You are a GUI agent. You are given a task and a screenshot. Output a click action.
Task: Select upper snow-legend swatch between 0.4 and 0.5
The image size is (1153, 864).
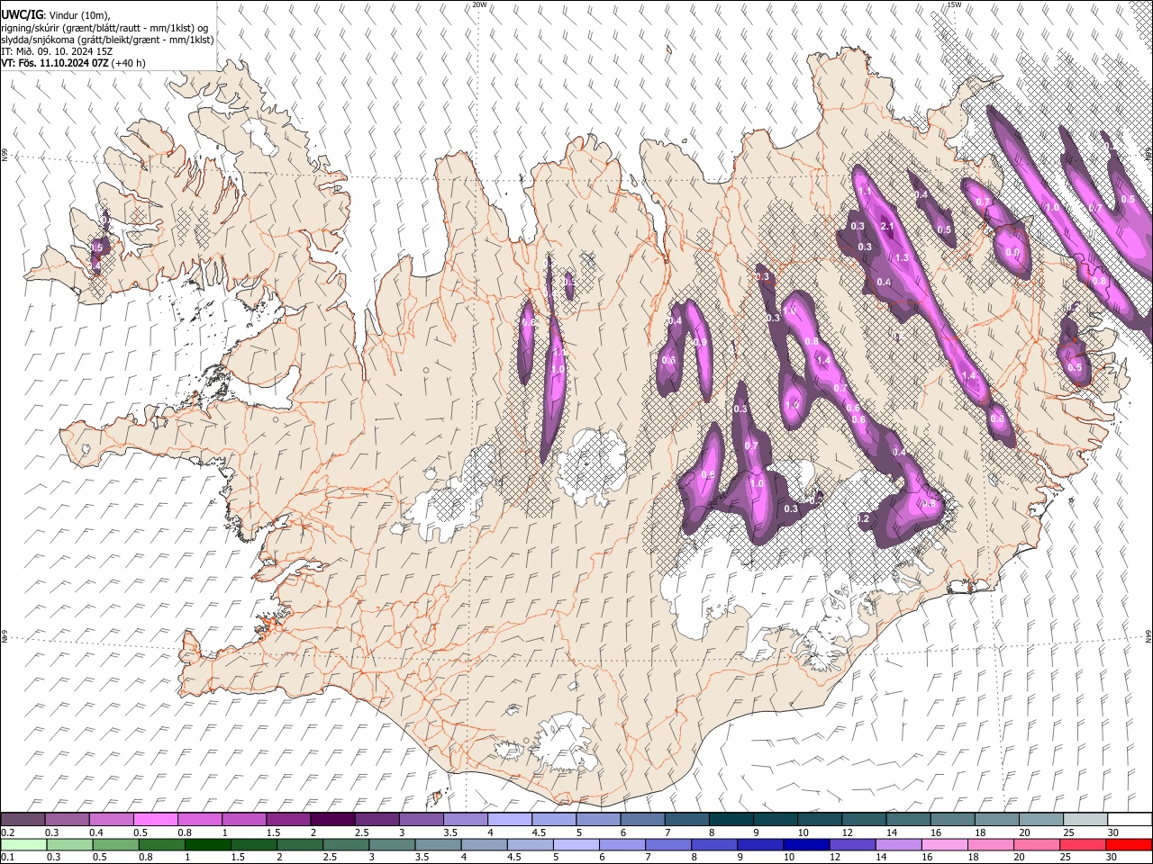coord(112,820)
